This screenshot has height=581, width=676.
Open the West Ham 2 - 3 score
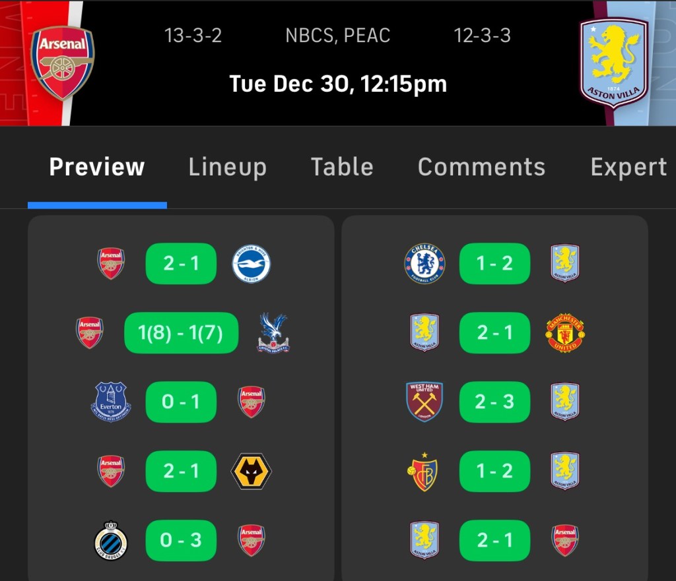494,402
